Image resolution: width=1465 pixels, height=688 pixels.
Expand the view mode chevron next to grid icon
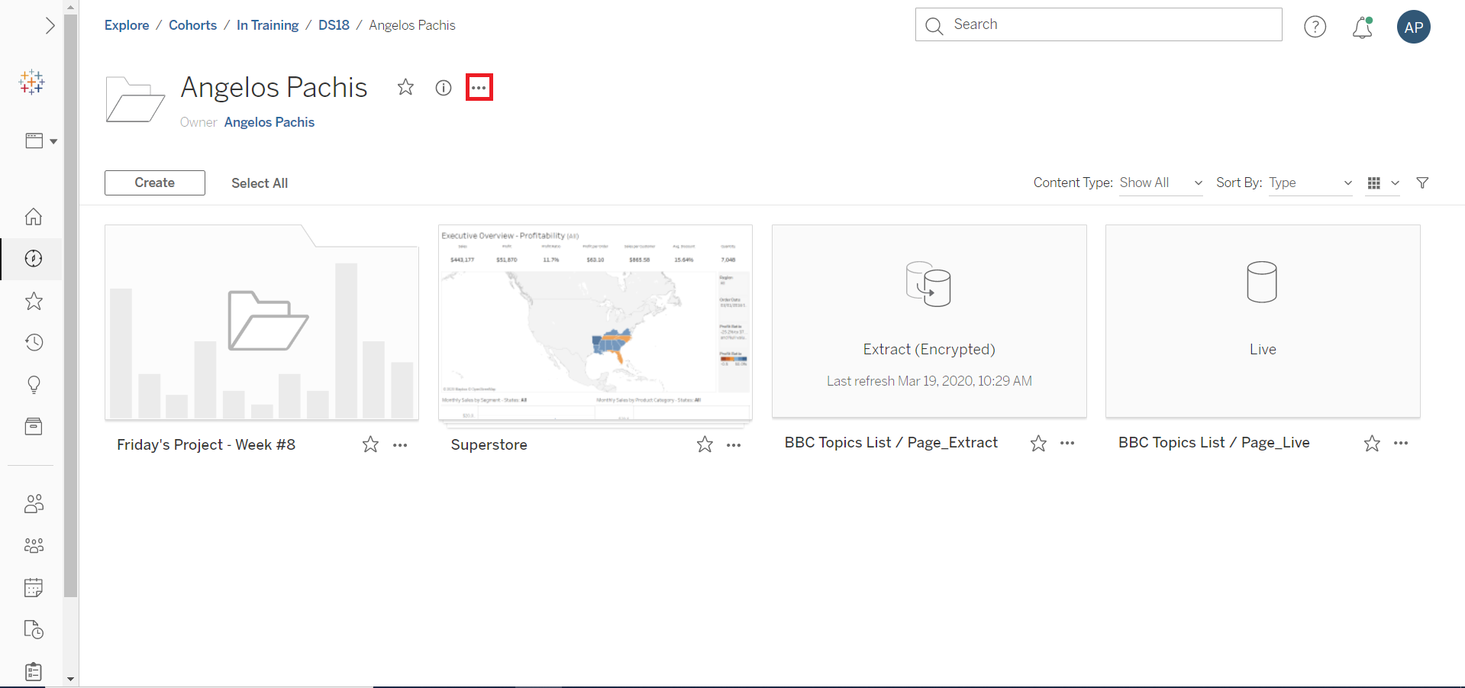pos(1395,183)
